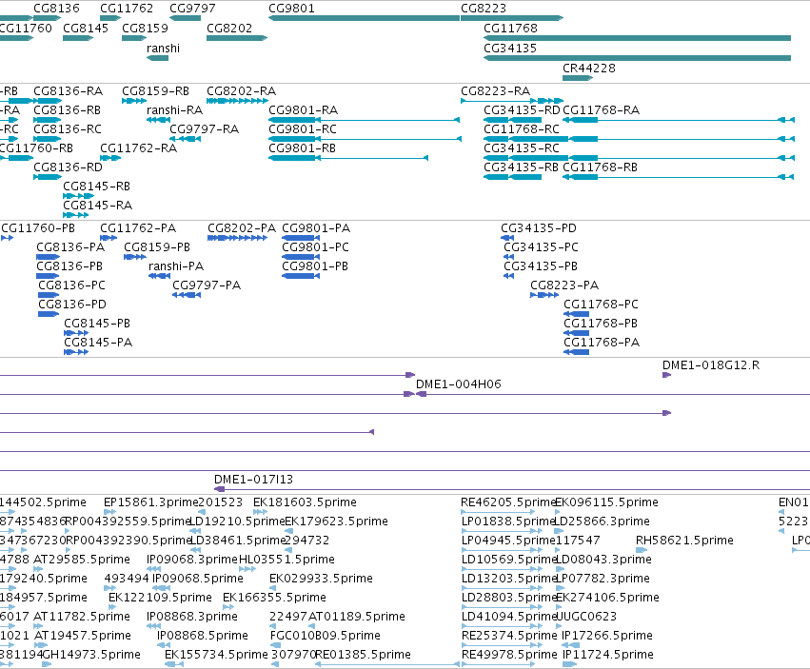The height and width of the screenshot is (669, 810).
Task: Click transcript CG9801-RC label
Action: click(303, 129)
